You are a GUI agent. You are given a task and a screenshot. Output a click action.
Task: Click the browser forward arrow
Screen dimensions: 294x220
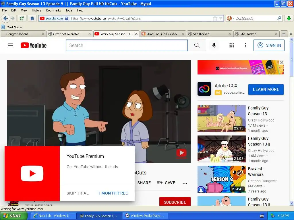[13, 18]
